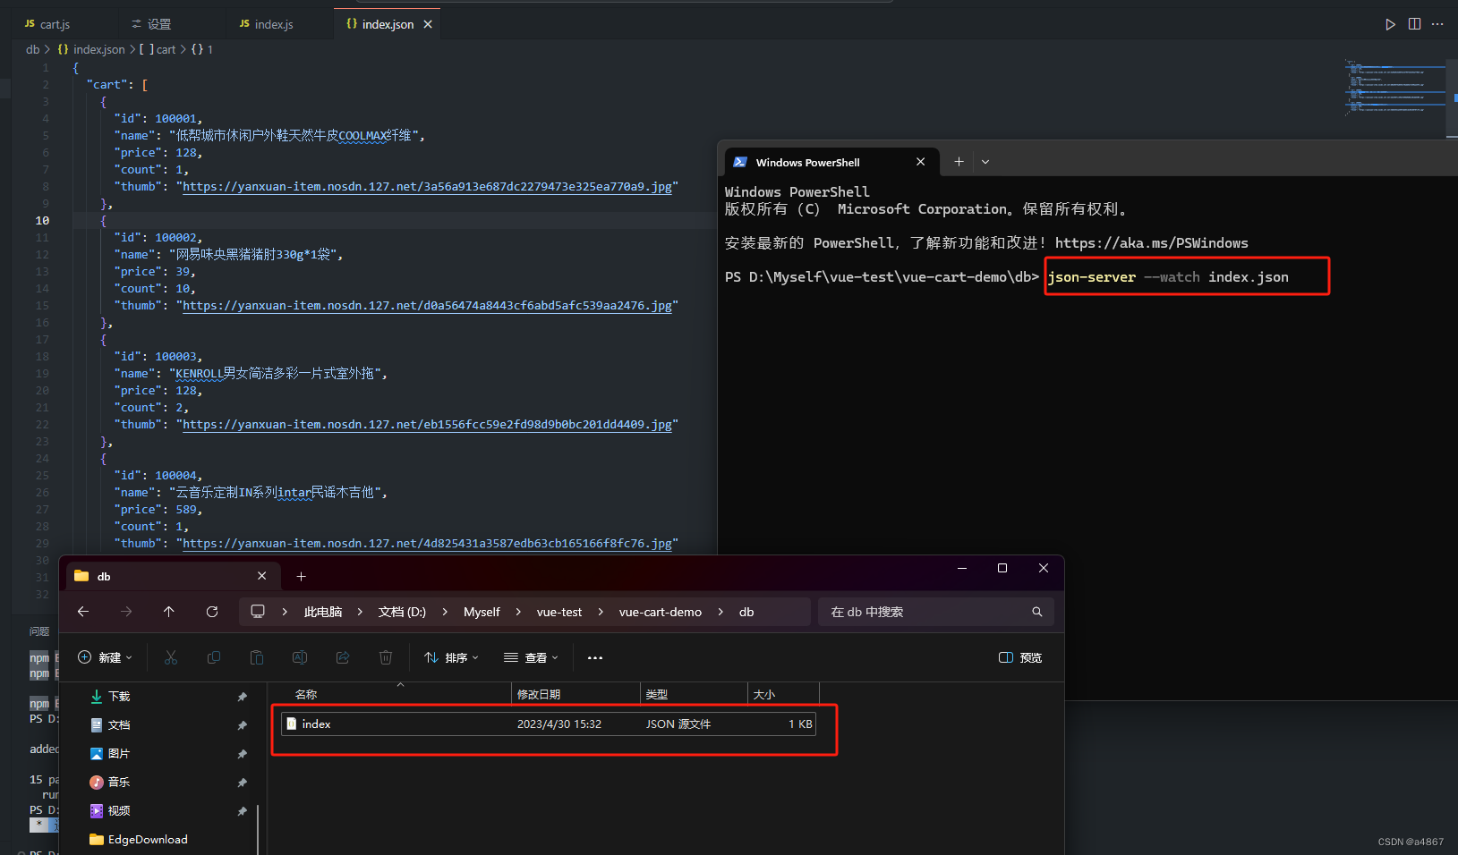Run the file using the editor play icon

coord(1389,24)
